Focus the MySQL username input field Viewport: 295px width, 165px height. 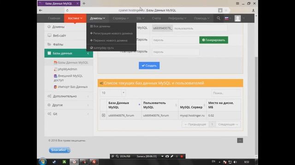(x=200, y=28)
